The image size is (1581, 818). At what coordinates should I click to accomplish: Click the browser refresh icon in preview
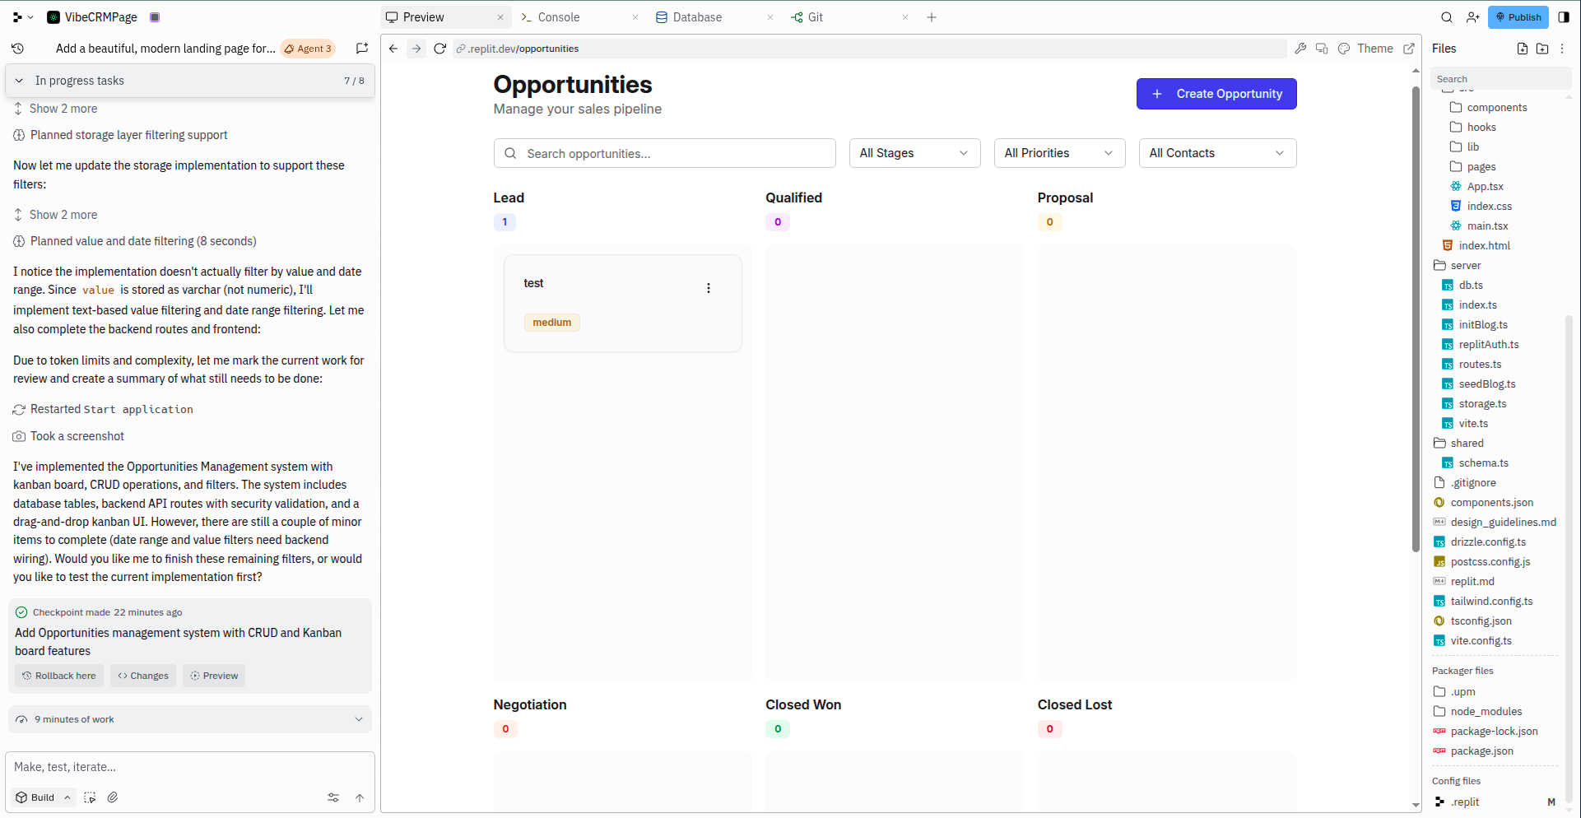440,49
